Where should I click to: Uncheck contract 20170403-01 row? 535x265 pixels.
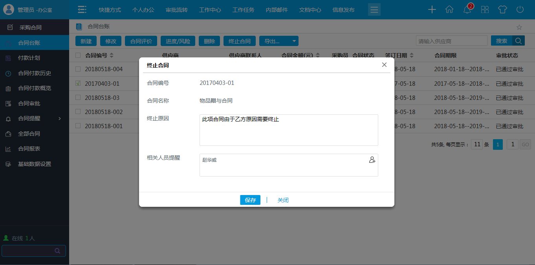(77, 83)
